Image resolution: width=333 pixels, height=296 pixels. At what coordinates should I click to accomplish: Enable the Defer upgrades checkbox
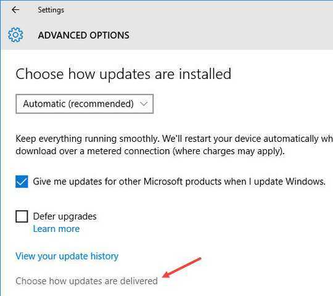(22, 216)
